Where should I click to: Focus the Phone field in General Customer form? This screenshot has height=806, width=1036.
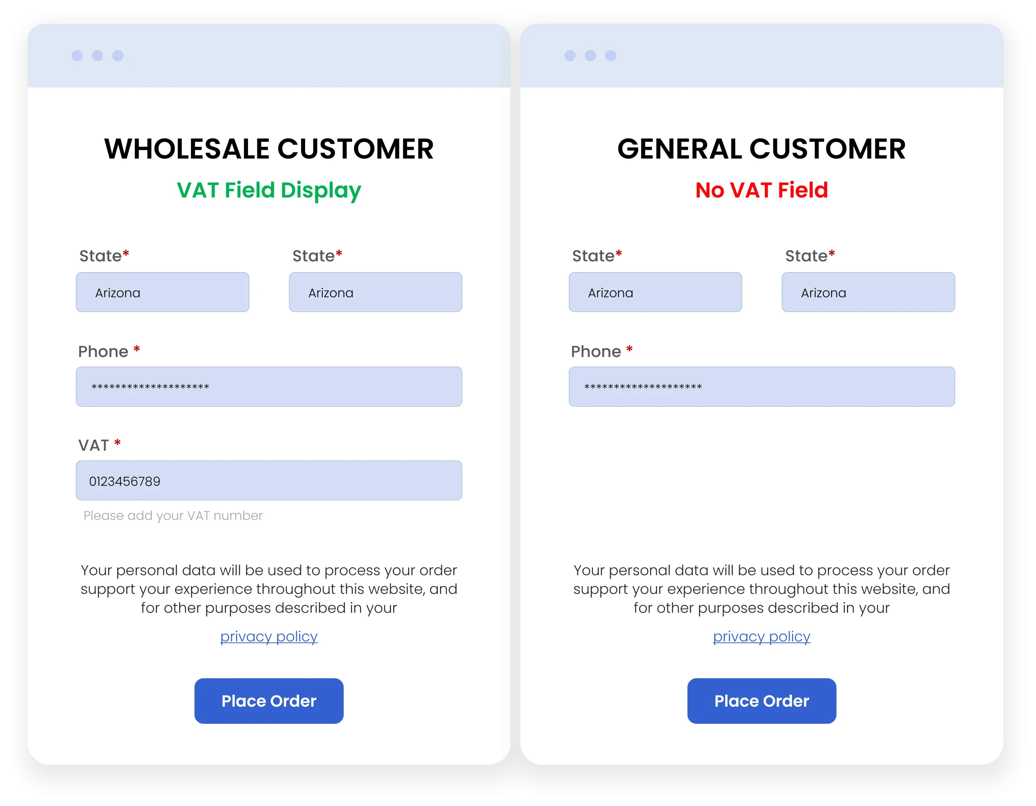761,387
